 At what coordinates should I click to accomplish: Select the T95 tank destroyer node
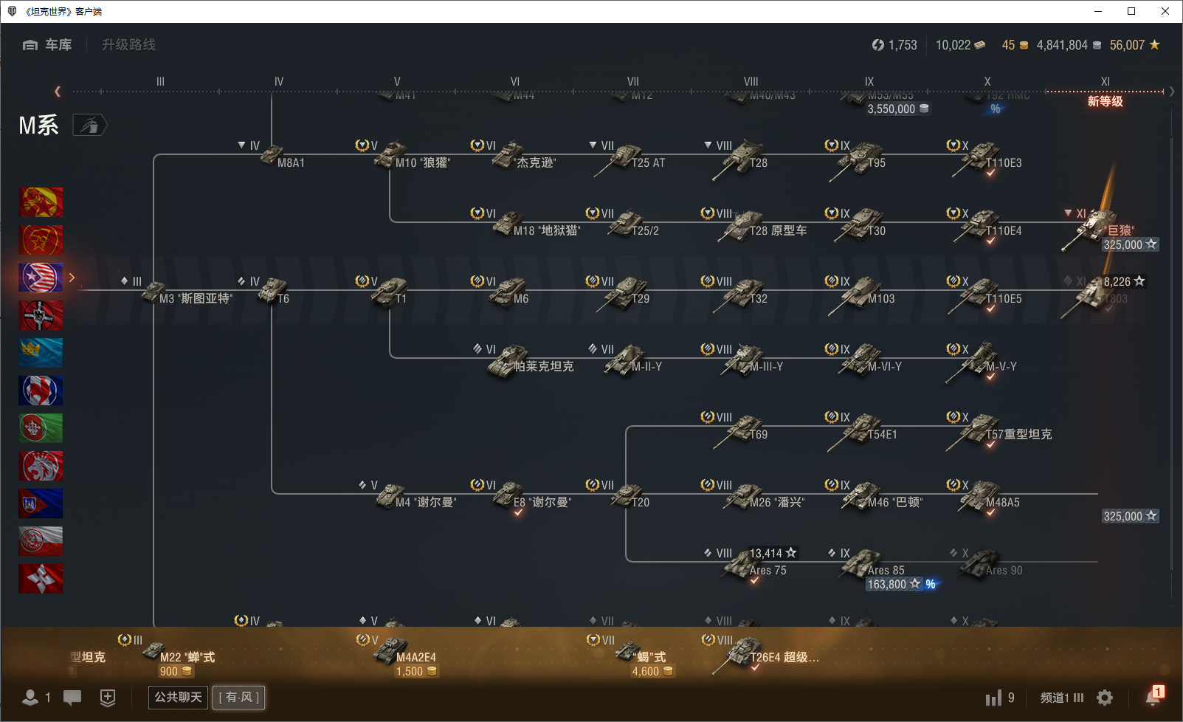pos(856,159)
